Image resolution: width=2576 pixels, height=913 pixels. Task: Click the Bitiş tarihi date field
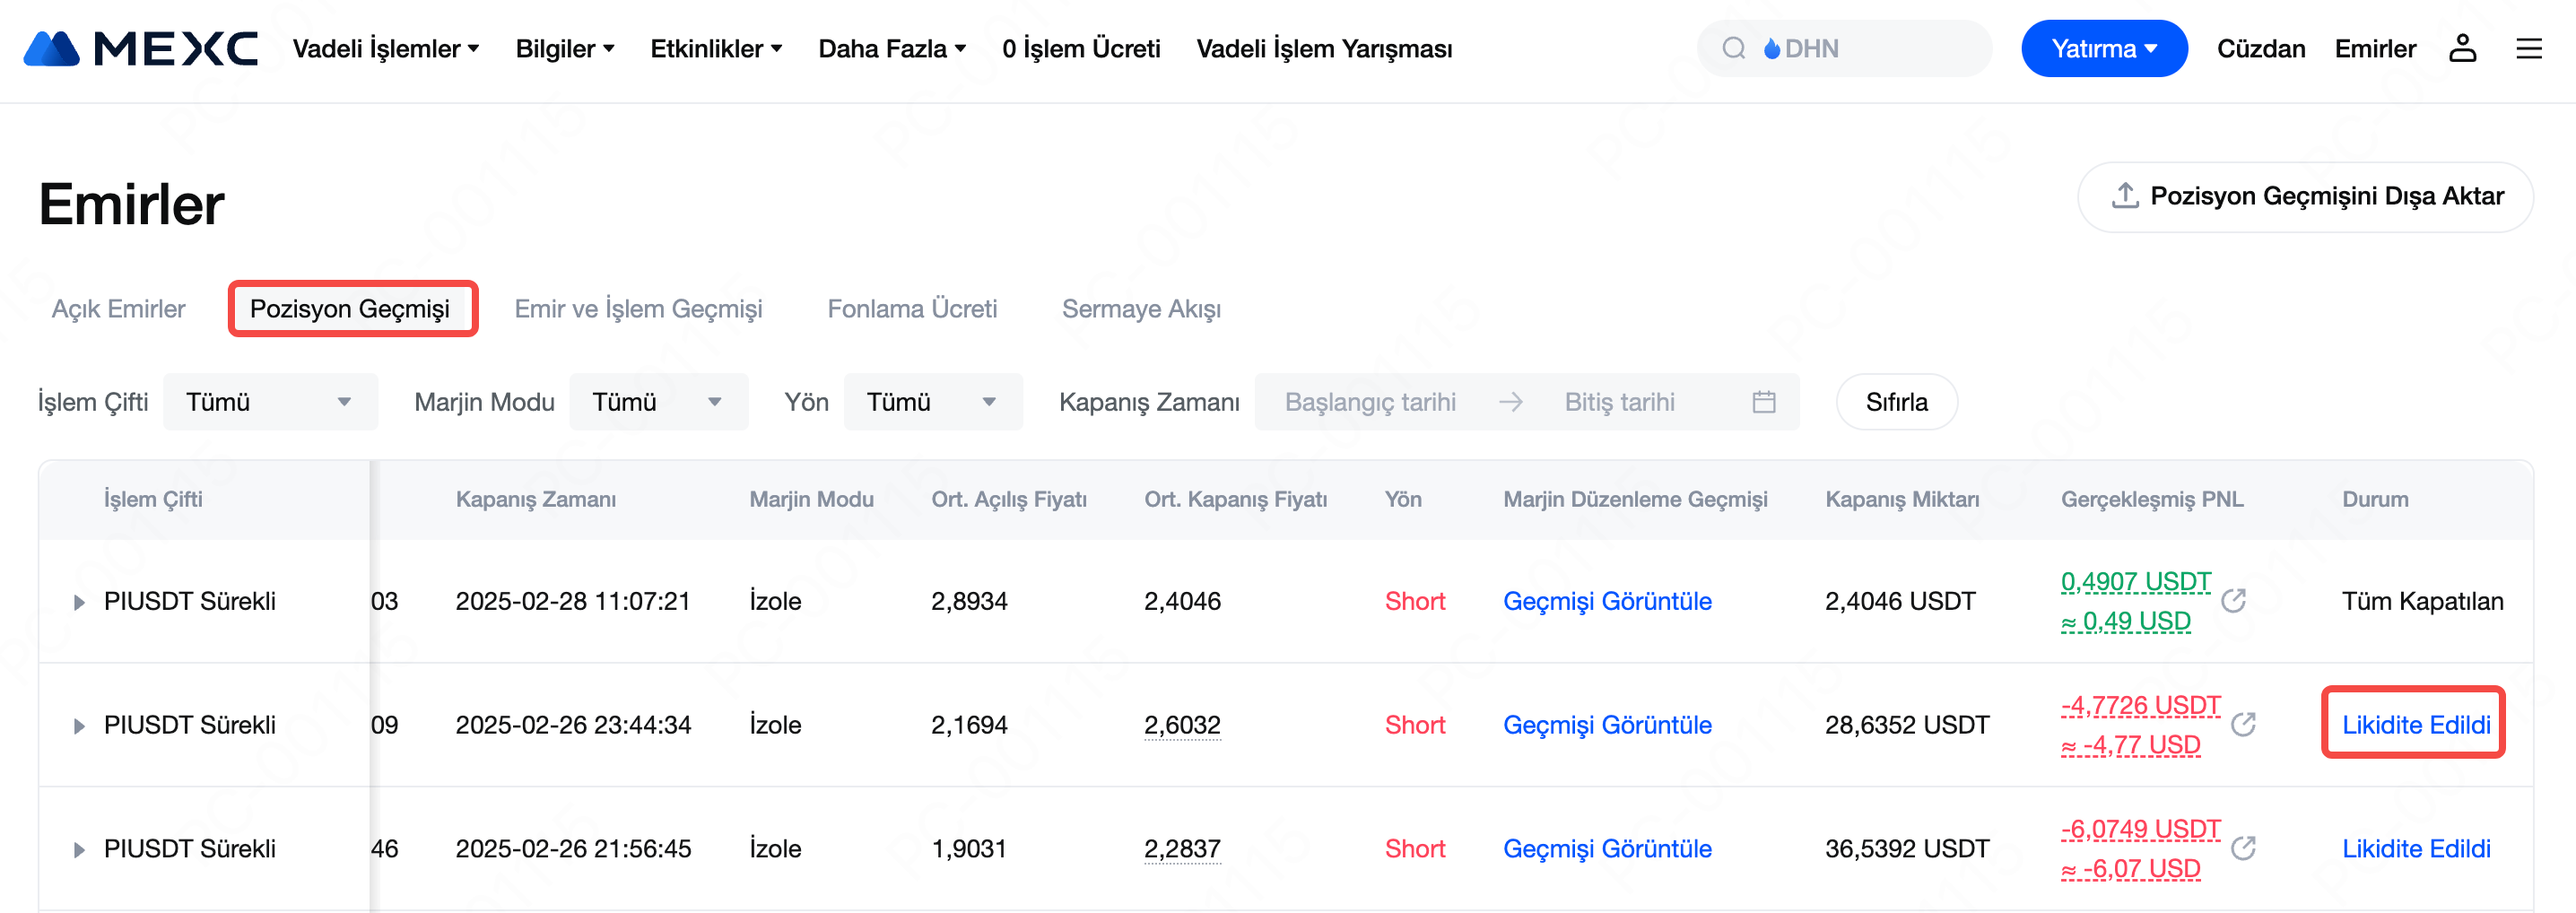pos(1619,402)
